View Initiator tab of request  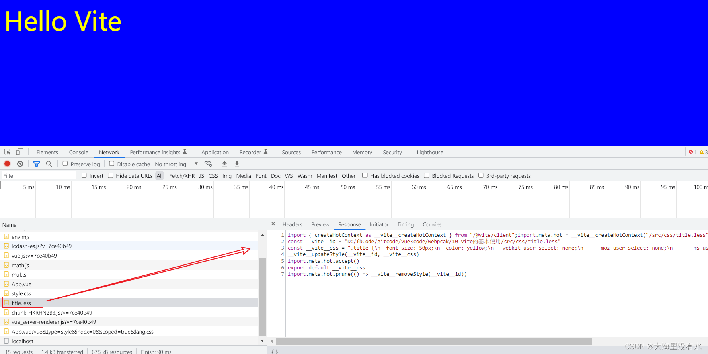[379, 224]
